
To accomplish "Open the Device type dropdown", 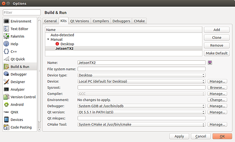I will pyautogui.click(x=141, y=75).
